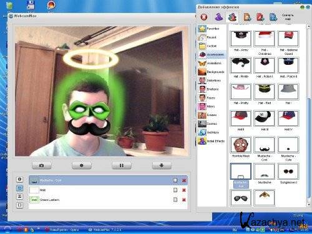This screenshot has width=312, height=234.
Task: Apply the Hat III eight-ball cap thumbnail
Action: coord(264,118)
